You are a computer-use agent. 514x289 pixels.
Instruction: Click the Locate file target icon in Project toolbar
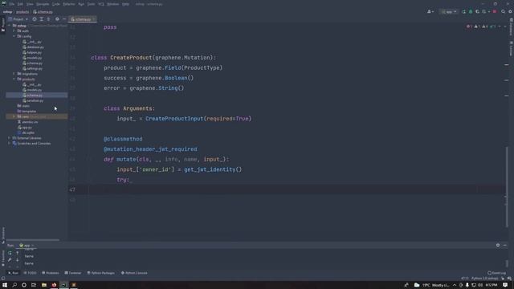coord(35,19)
